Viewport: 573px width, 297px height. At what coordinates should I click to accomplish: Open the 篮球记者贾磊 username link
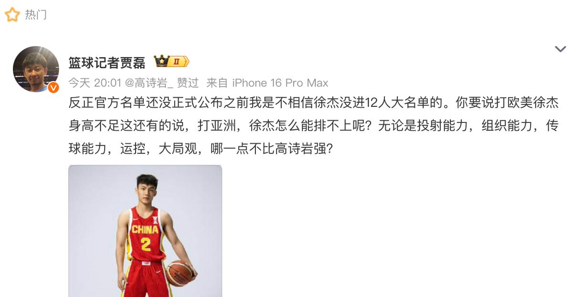(x=107, y=62)
